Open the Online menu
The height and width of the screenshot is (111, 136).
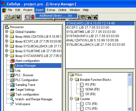click(x=62, y=10)
